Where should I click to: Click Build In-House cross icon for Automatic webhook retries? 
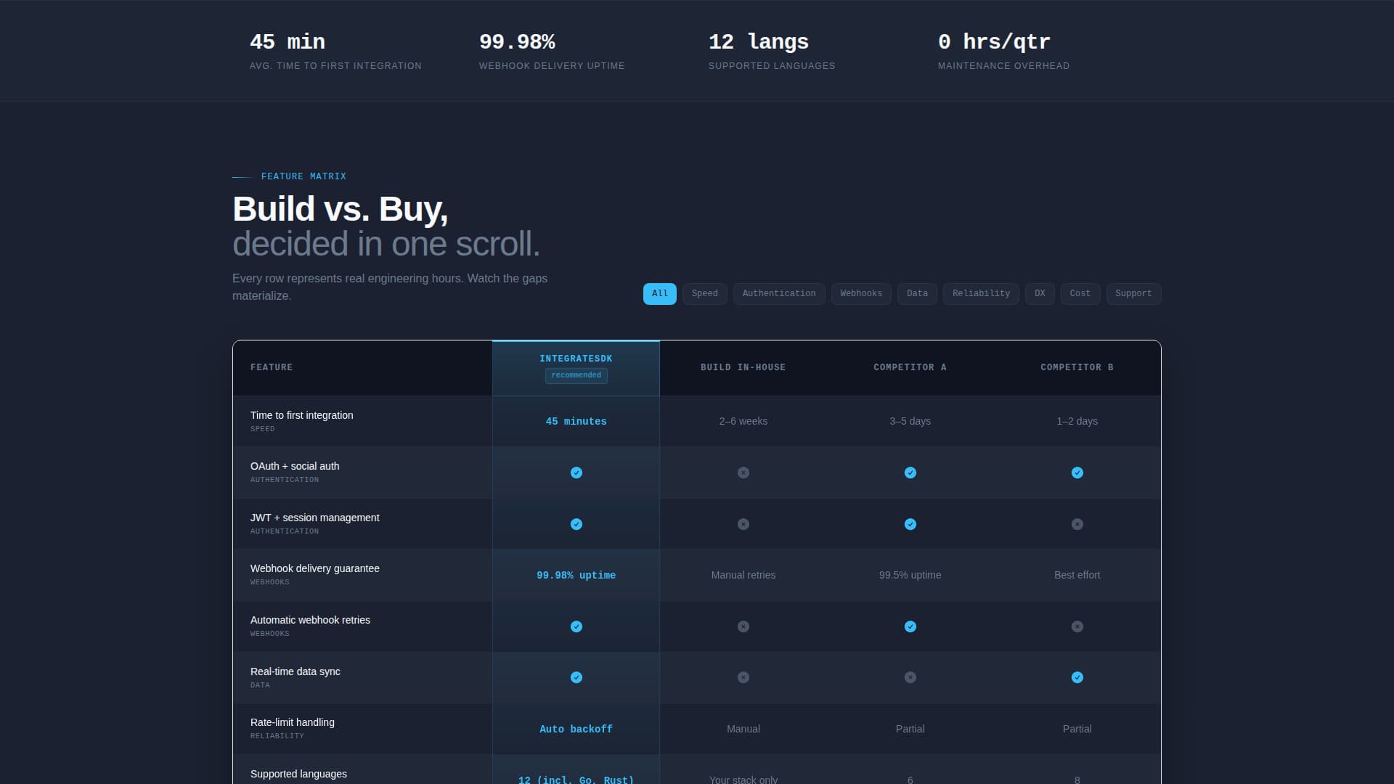[x=743, y=626]
